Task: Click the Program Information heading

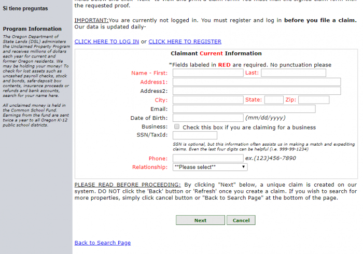Action: [32, 29]
